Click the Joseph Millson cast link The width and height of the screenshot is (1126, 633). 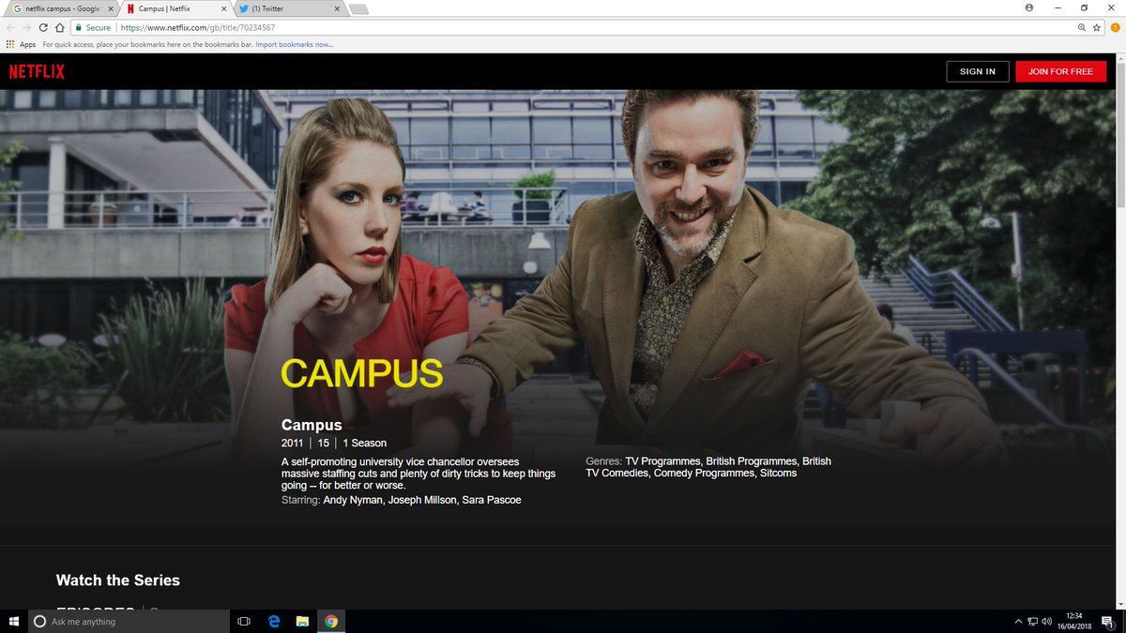pyautogui.click(x=421, y=500)
